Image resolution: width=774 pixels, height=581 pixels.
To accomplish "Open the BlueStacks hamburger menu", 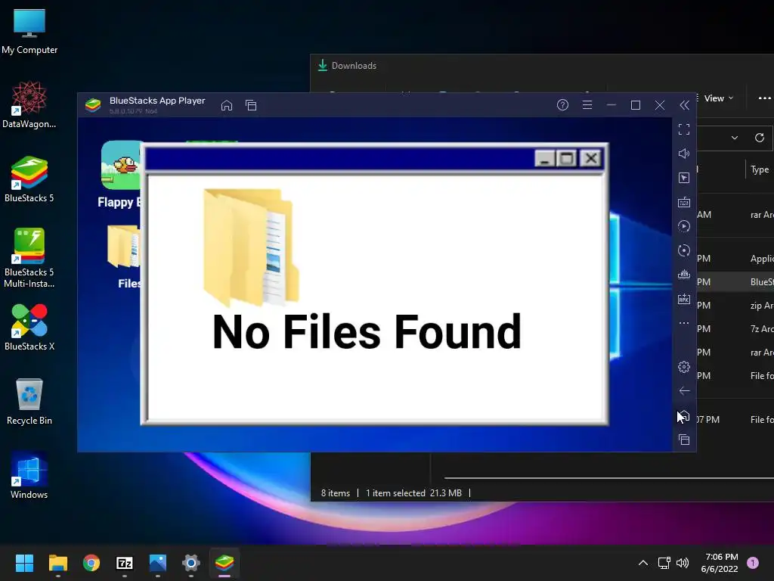I will click(587, 104).
